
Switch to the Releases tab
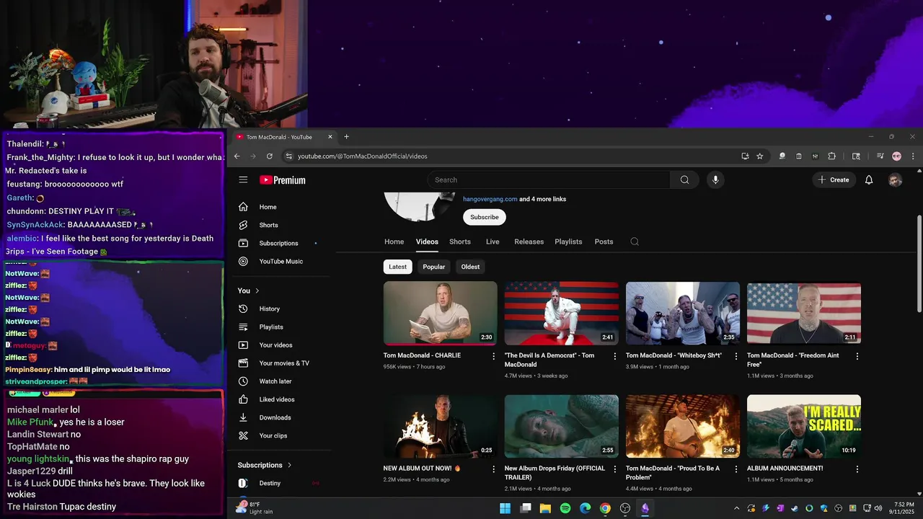point(529,241)
